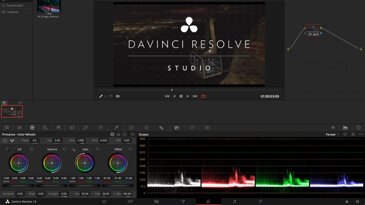The height and width of the screenshot is (205, 365).
Task: Expand scopes to a floating window
Action: coord(353,134)
